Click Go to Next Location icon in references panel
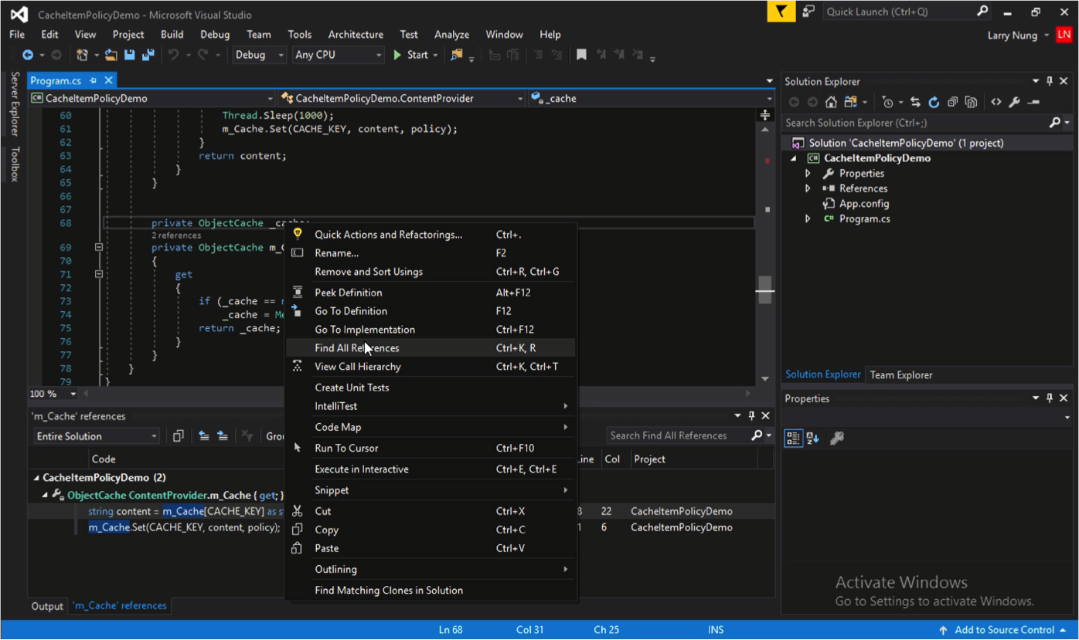Viewport: 1079px width, 640px height. pyautogui.click(x=223, y=436)
